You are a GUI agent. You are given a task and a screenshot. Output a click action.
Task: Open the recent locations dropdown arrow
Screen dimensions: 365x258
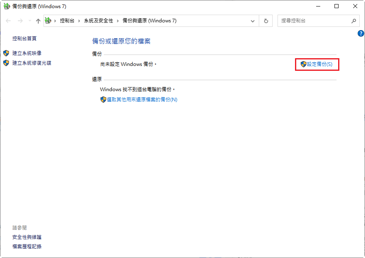click(30, 21)
